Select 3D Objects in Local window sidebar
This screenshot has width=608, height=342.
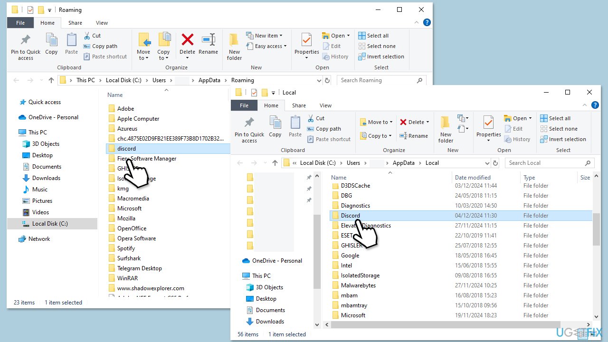pos(269,287)
